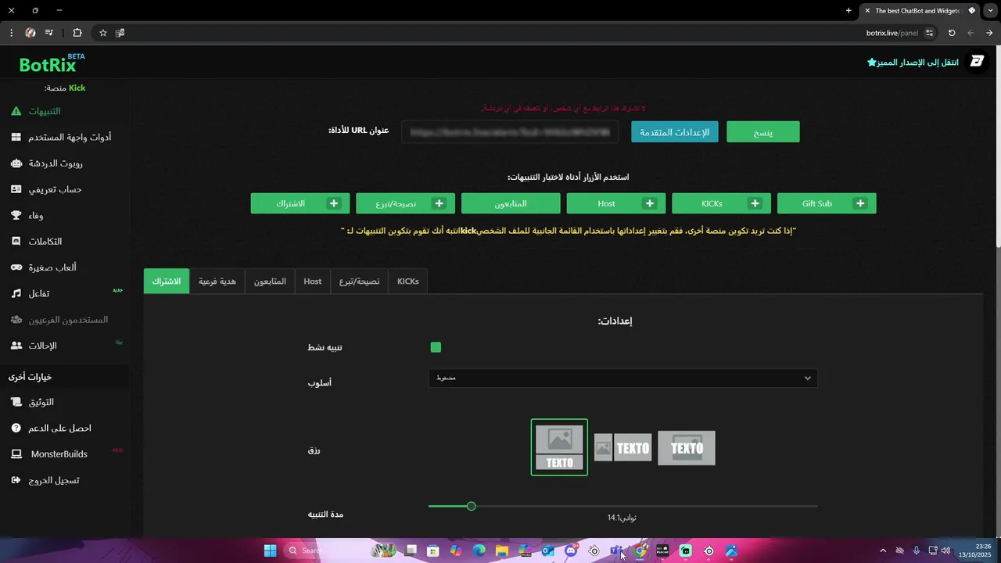Switch to the المتابعون settings tab
This screenshot has width=1001, height=563.
(270, 281)
